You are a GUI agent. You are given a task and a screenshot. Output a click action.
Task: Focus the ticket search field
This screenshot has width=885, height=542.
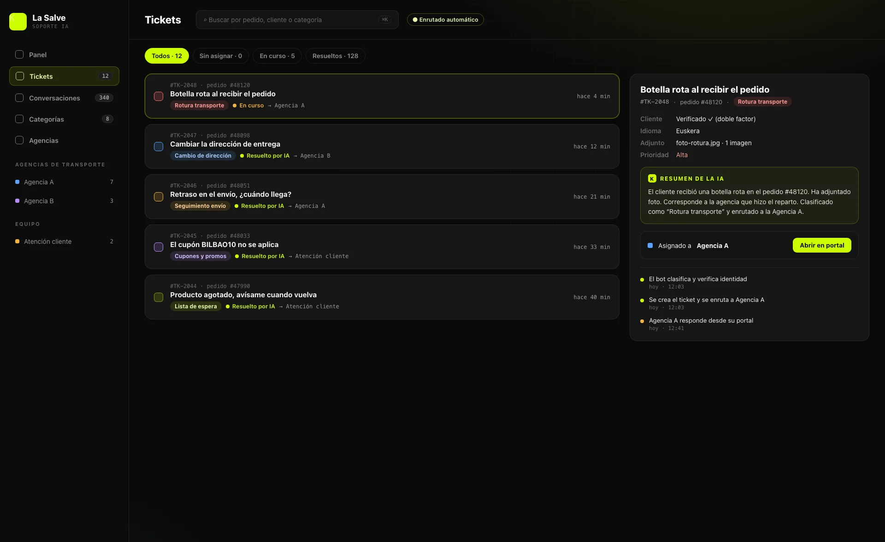pos(297,20)
